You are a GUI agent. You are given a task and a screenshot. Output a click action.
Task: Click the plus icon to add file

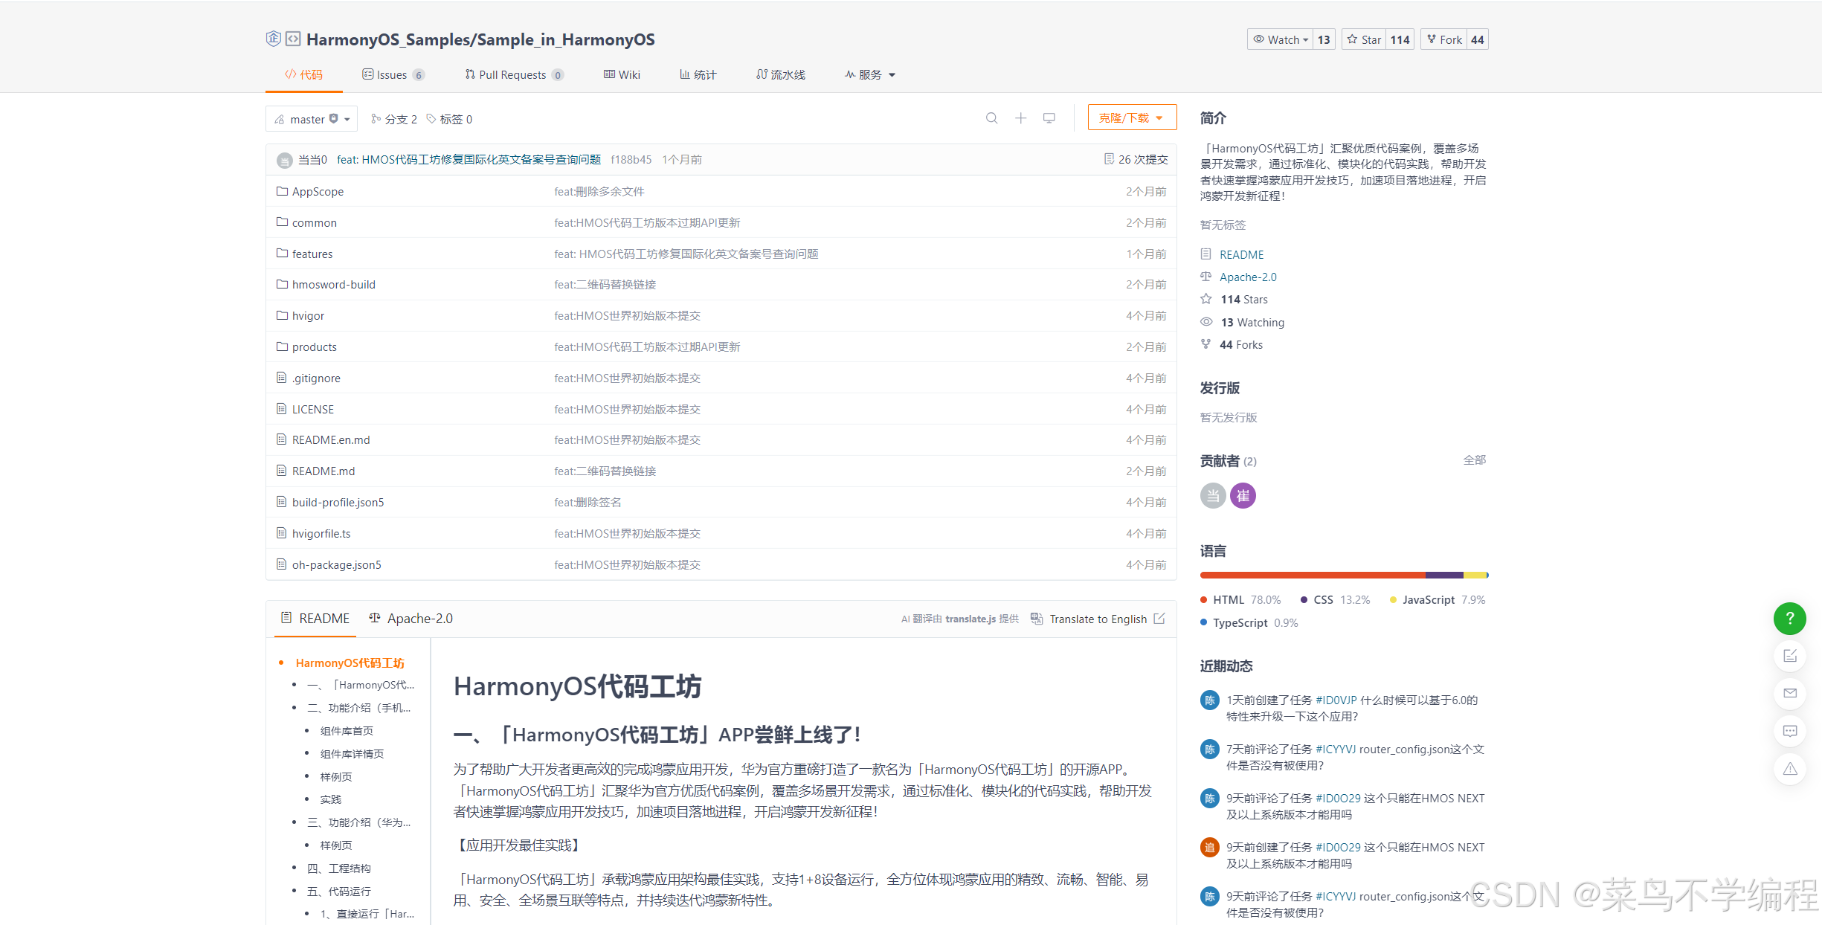(1020, 118)
